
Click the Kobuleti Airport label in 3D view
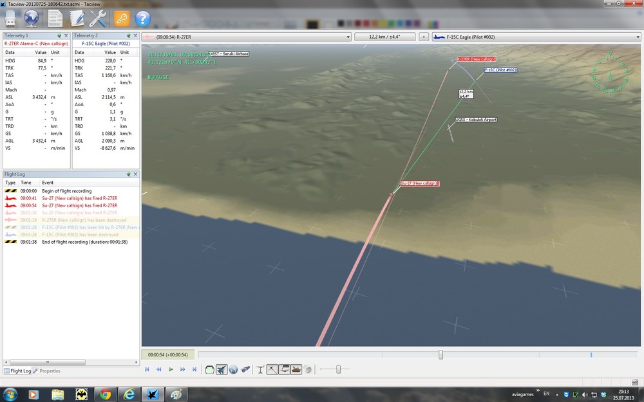pyautogui.click(x=476, y=120)
